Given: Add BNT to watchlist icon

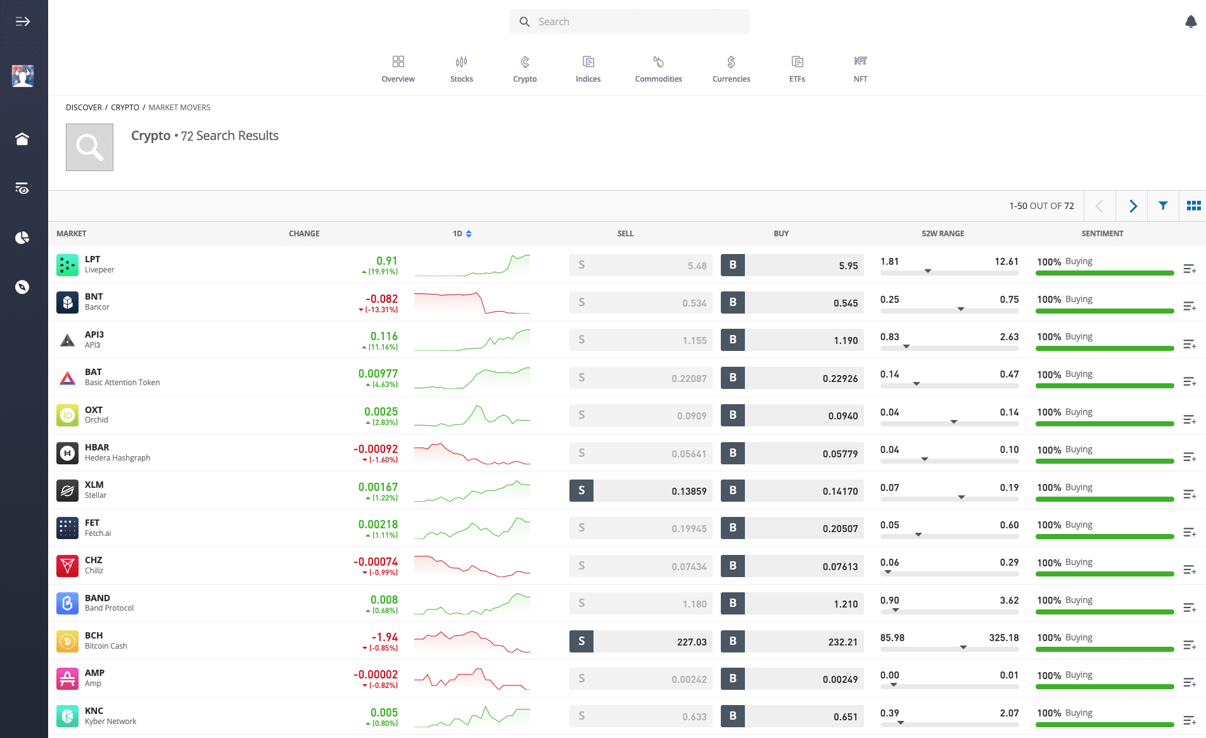Looking at the screenshot, I should pyautogui.click(x=1190, y=307).
